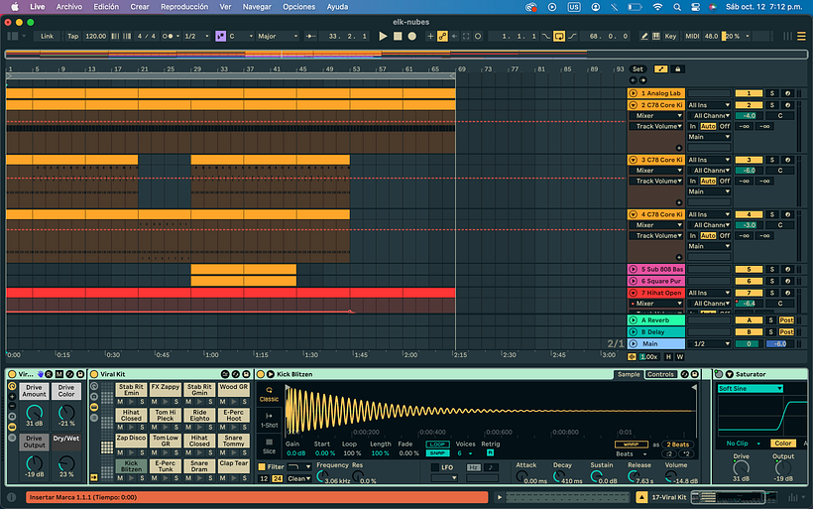Click the arrangement Record button
The height and width of the screenshot is (509, 813).
(411, 36)
